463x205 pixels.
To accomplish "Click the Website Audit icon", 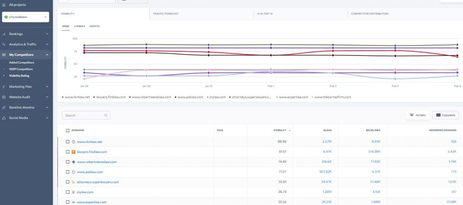I will click(x=4, y=97).
